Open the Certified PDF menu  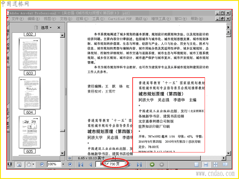(x=120, y=19)
